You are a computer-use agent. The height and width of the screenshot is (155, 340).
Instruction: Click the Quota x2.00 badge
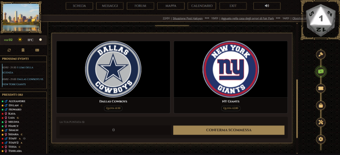pos(231,108)
